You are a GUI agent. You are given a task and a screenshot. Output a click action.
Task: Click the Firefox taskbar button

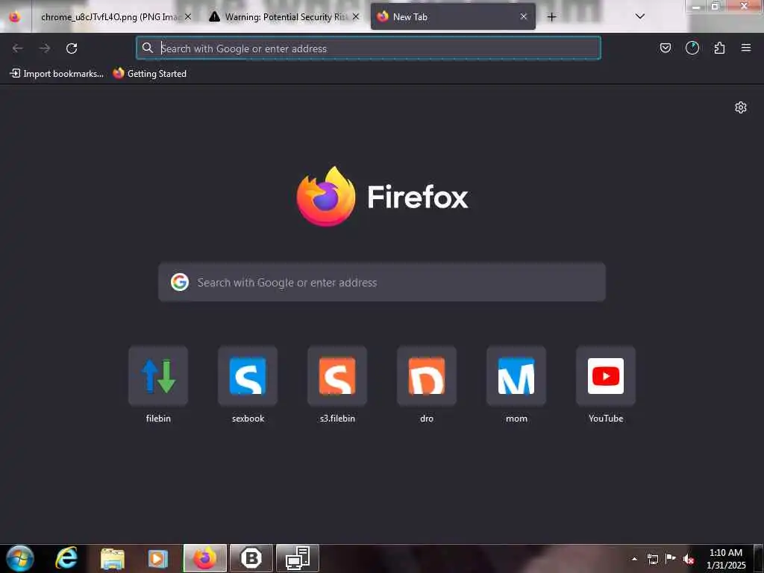coord(205,558)
